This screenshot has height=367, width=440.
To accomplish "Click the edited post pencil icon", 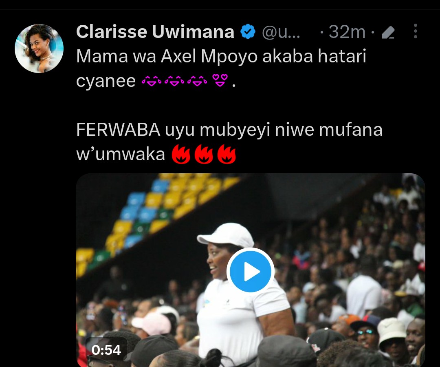I will [388, 32].
